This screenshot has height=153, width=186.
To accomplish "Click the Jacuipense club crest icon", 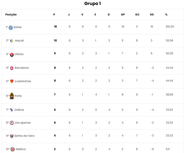I will click(12, 123).
